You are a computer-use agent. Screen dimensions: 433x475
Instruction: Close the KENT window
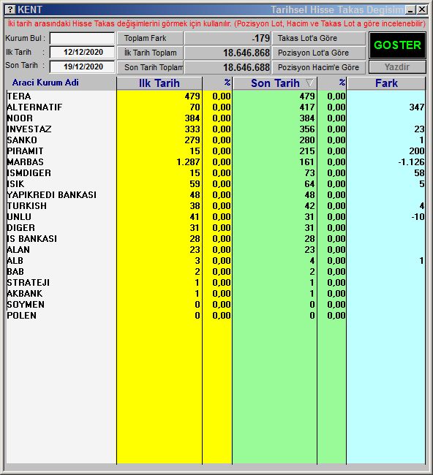click(x=422, y=9)
